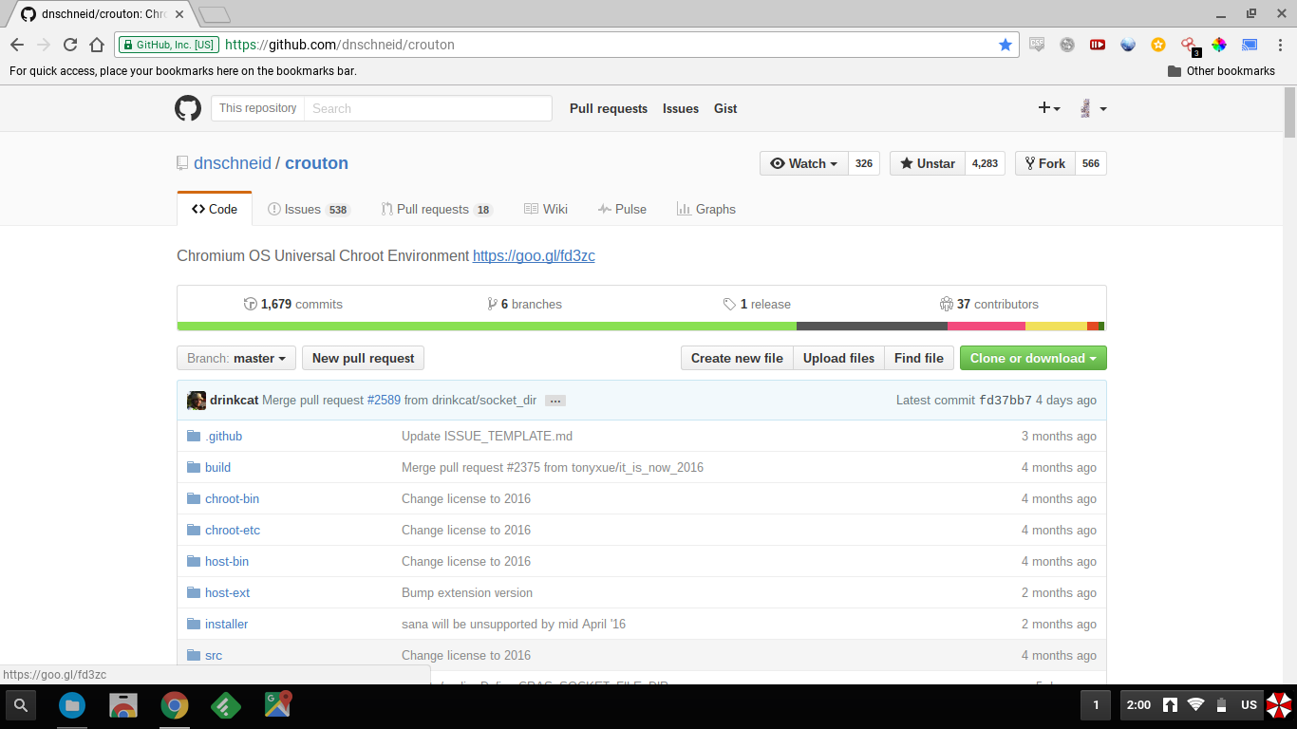Image resolution: width=1297 pixels, height=729 pixels.
Task: Open the host-ext folder
Action: pos(227,592)
